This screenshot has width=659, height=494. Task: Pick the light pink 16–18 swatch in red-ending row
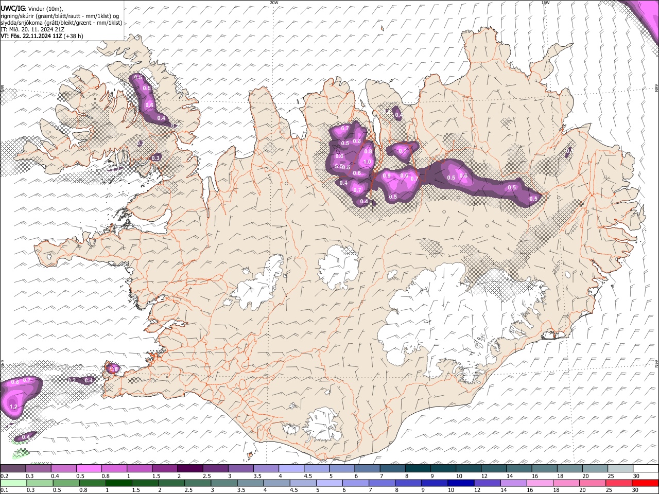pyautogui.click(x=541, y=483)
